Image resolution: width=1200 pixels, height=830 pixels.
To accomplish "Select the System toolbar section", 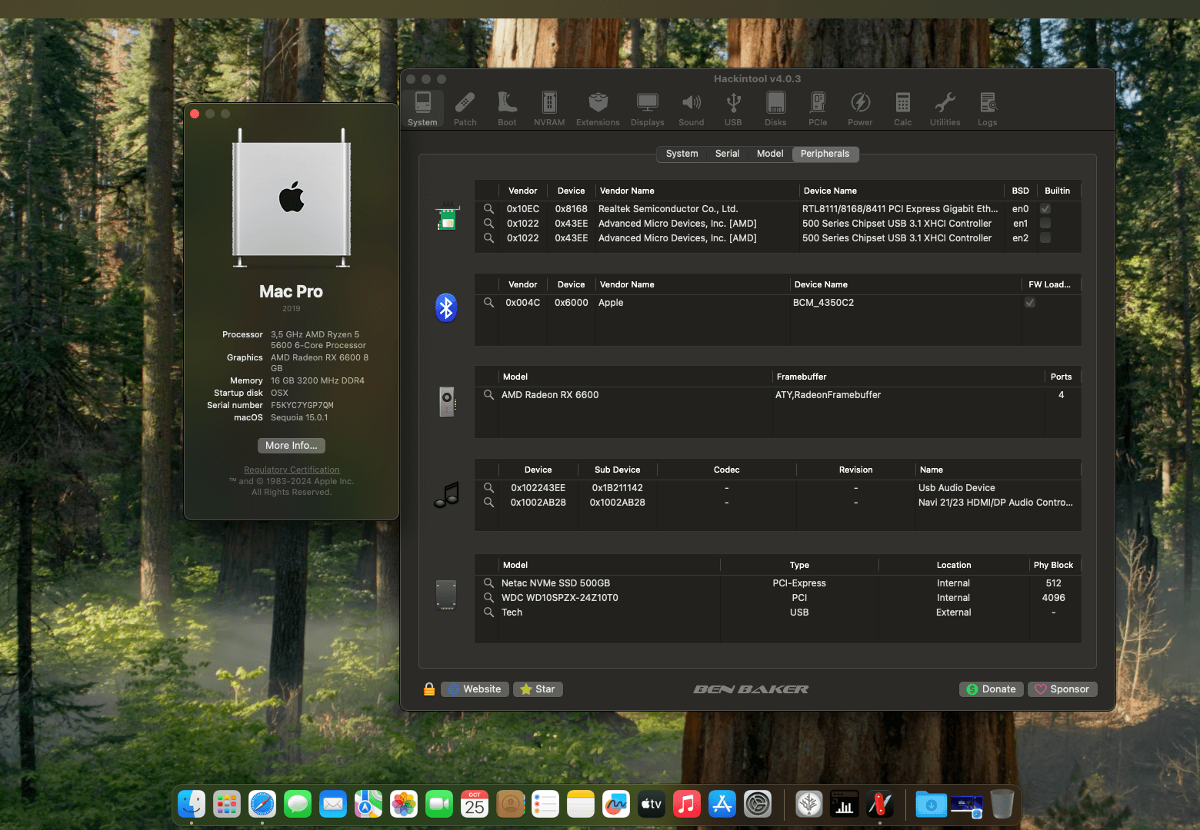I will (x=422, y=109).
